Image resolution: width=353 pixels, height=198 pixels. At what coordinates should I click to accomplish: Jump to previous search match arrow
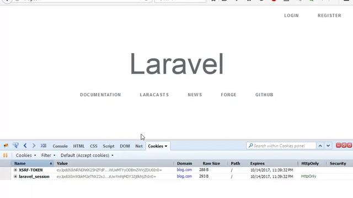coord(320,146)
